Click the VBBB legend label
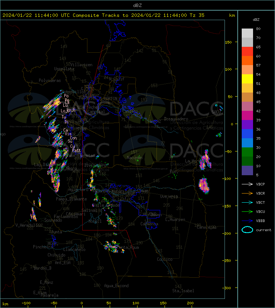The height and width of the screenshot is (308, 275). (260, 221)
